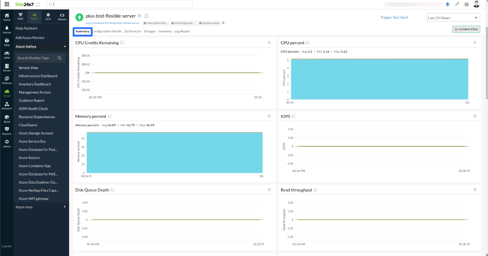Open the Alarms panel in left navigation
This screenshot has height=256, width=488.
(x=7, y=30)
